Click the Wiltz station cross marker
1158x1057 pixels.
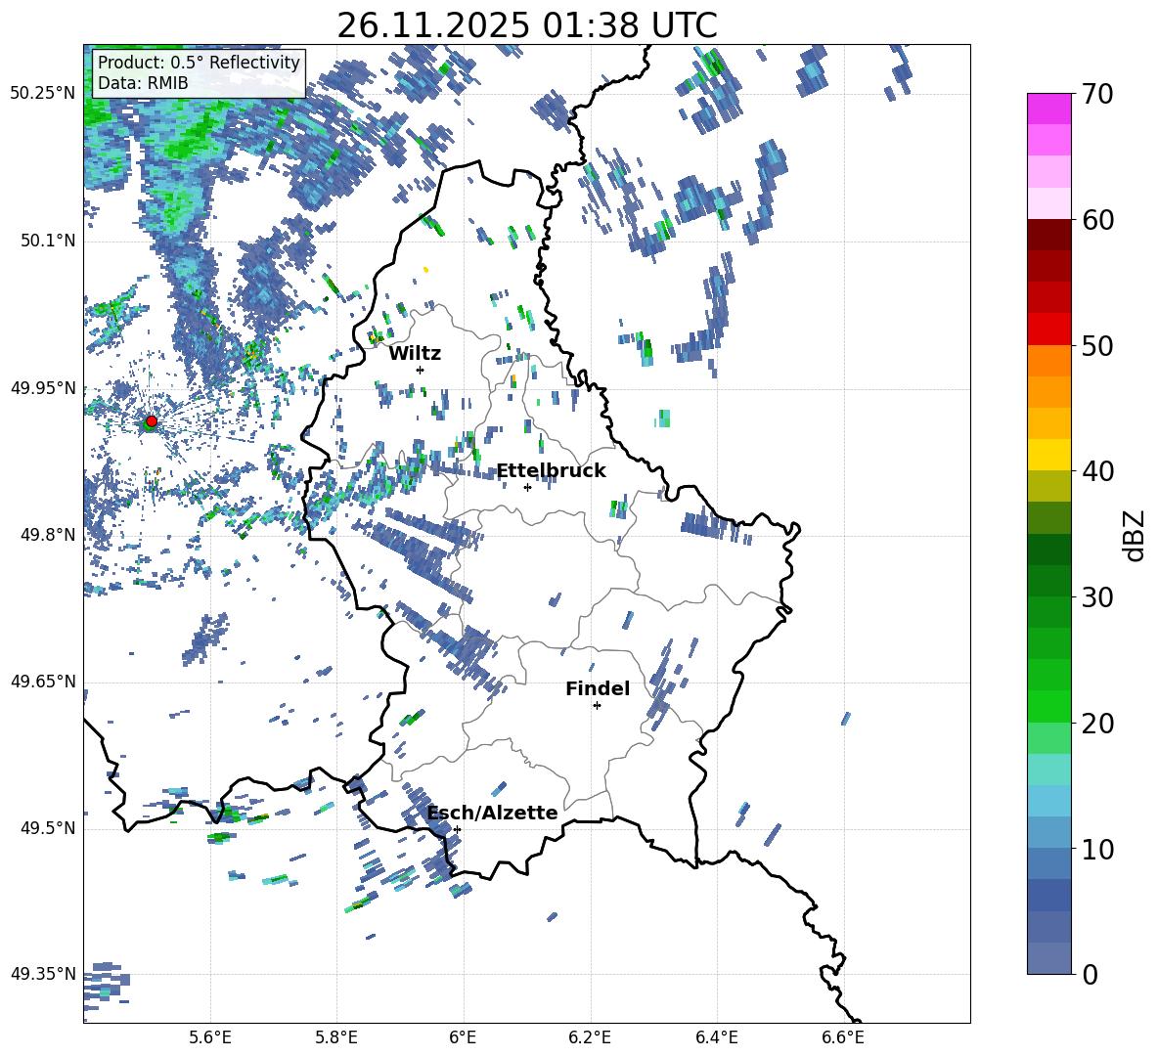point(421,370)
